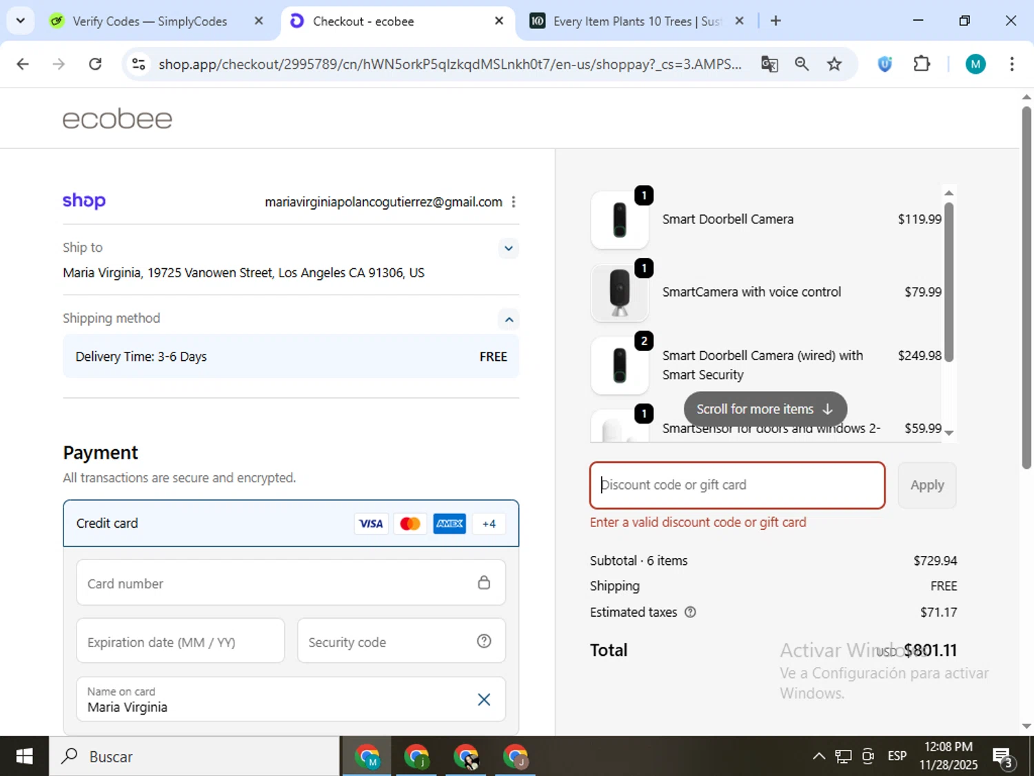
Task: Close the Verify Codes tab
Action: [259, 21]
